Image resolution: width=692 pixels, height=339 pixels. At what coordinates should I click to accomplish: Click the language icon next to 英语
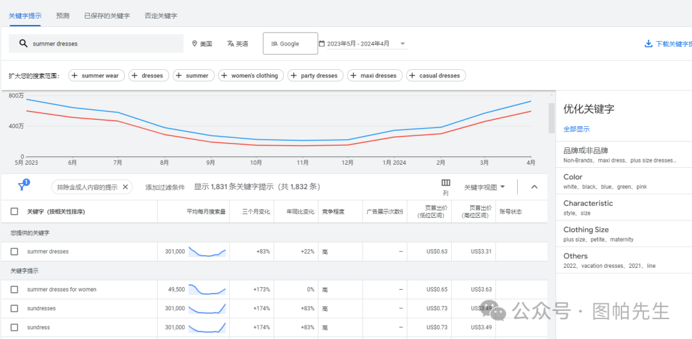pos(231,44)
